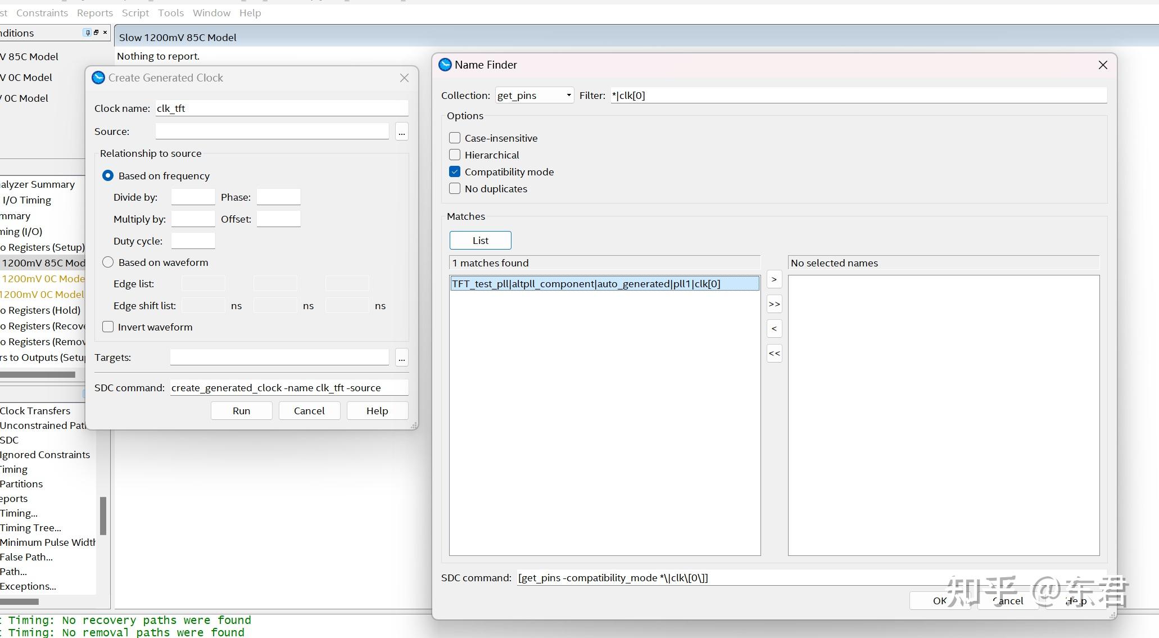Add selected match with single right arrow

click(774, 279)
